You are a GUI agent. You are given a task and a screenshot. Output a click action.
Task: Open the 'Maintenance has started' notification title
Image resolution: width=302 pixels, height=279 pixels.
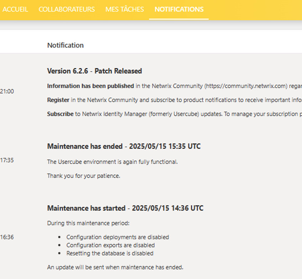coord(125,208)
